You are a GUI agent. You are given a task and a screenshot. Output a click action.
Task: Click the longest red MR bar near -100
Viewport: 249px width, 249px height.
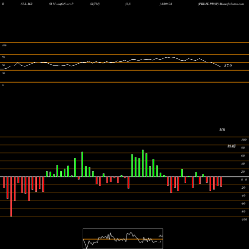(x=11, y=197)
